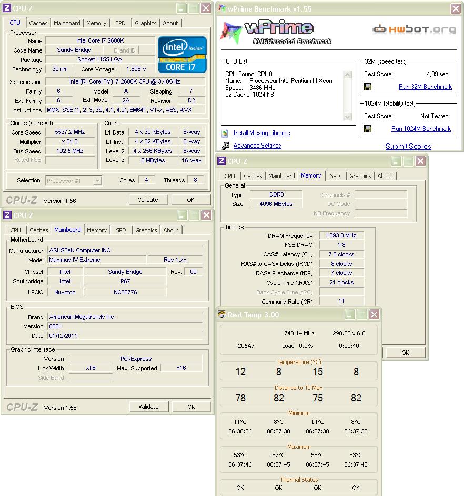Image resolution: width=464 pixels, height=496 pixels.
Task: Click the Specification field i7-2600K CPU
Action: (125, 81)
